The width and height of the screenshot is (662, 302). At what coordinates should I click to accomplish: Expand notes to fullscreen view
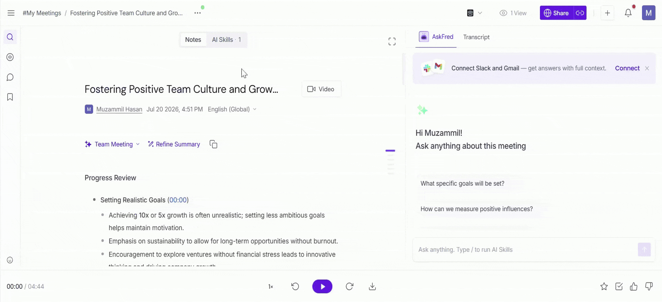(x=392, y=42)
